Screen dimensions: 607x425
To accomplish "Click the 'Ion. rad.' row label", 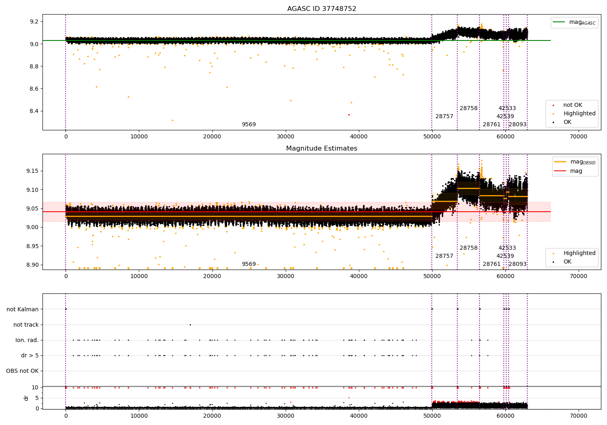I will pos(27,340).
